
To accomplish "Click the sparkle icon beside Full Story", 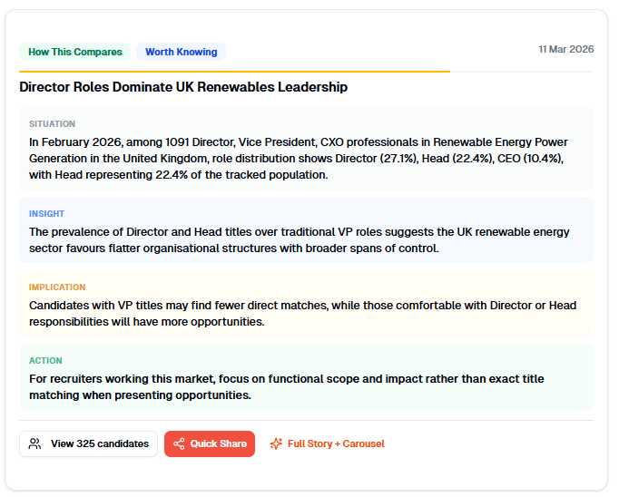I will (276, 444).
